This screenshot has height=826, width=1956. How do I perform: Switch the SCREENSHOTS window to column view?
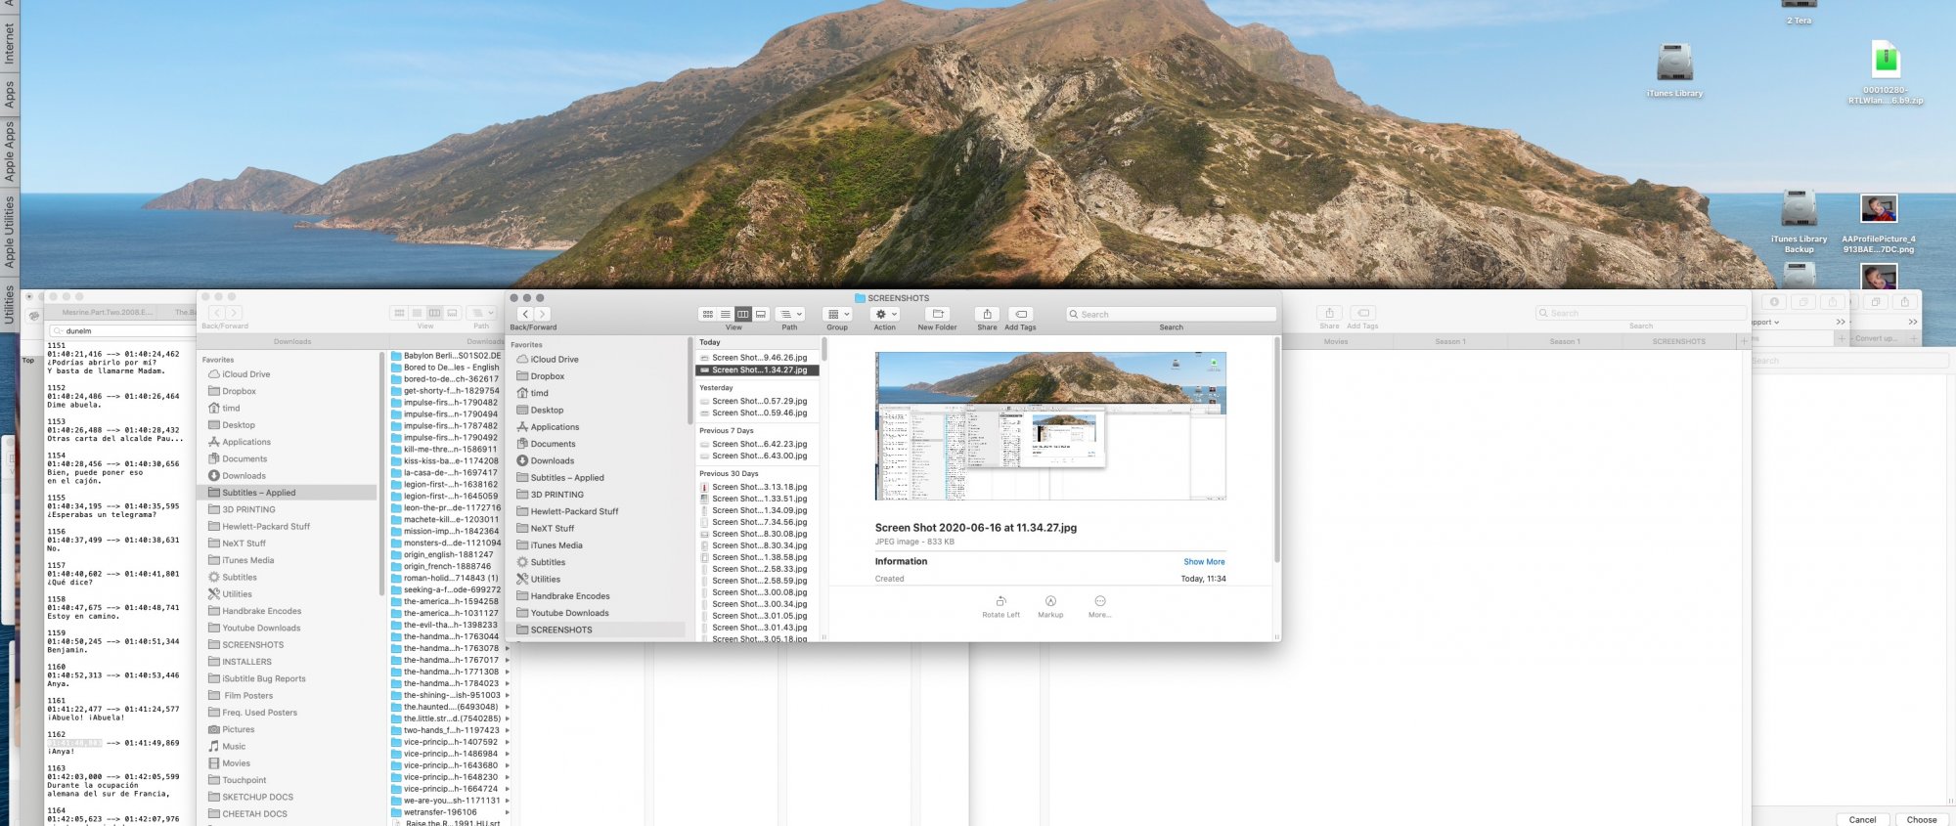tap(742, 314)
